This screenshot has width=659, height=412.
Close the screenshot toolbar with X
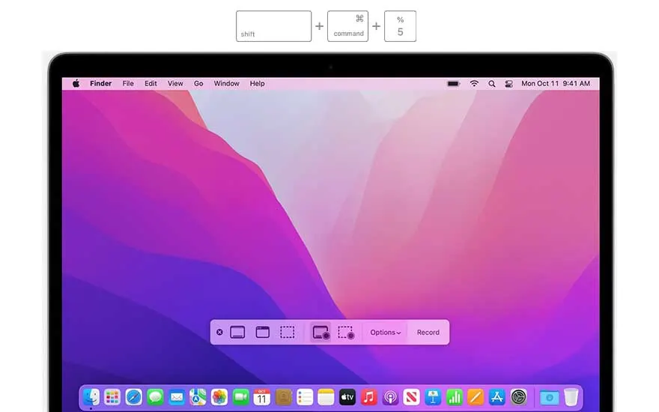219,332
